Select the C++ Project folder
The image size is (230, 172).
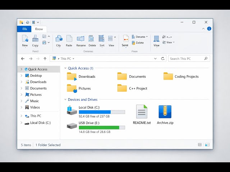click(x=132, y=89)
